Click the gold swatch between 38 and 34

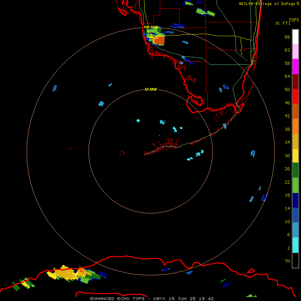[x=295, y=141]
